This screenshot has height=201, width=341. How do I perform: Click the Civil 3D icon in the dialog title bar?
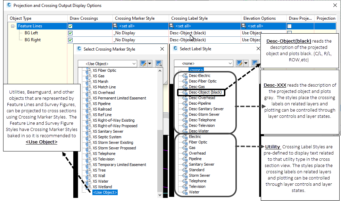pyautogui.click(x=9, y=6)
